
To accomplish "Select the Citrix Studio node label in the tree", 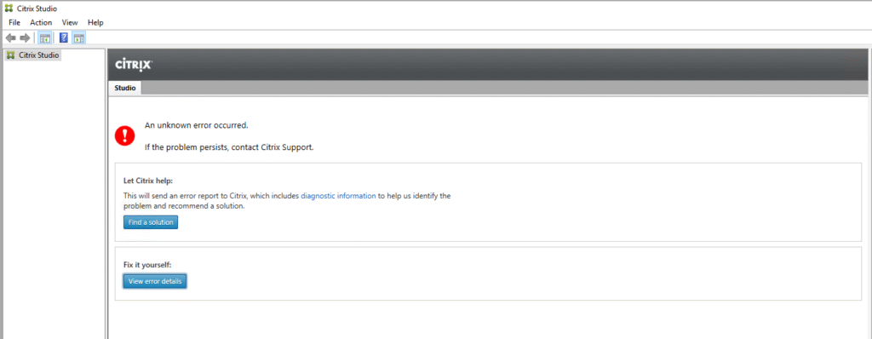I will tap(38, 55).
